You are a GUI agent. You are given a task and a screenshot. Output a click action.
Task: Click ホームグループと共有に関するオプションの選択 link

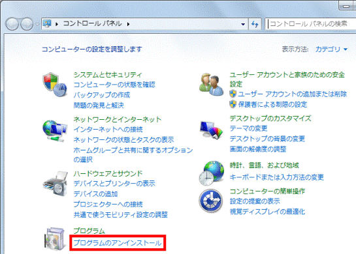pos(133,154)
